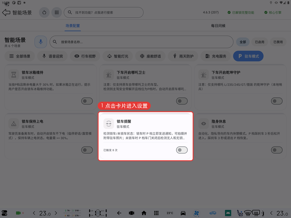Switch to 每日问候 tab
Viewport: 291px width, 218px height.
pos(218,26)
